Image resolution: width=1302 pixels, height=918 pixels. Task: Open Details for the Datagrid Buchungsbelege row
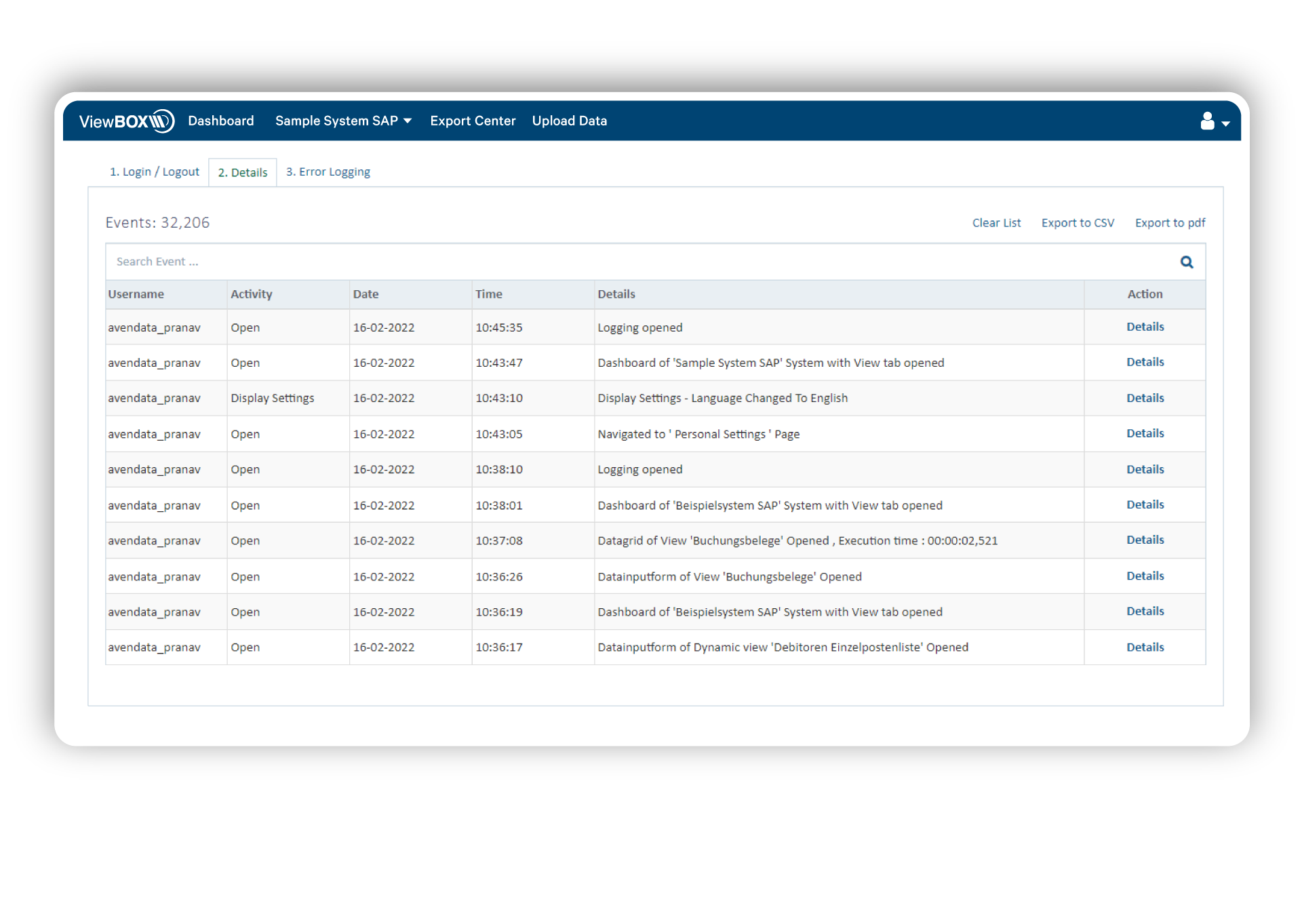coord(1145,540)
